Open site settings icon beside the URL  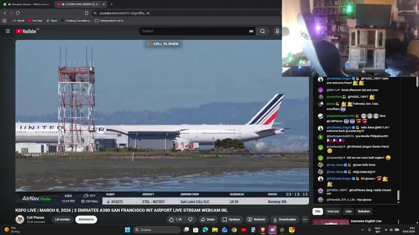coord(95,13)
